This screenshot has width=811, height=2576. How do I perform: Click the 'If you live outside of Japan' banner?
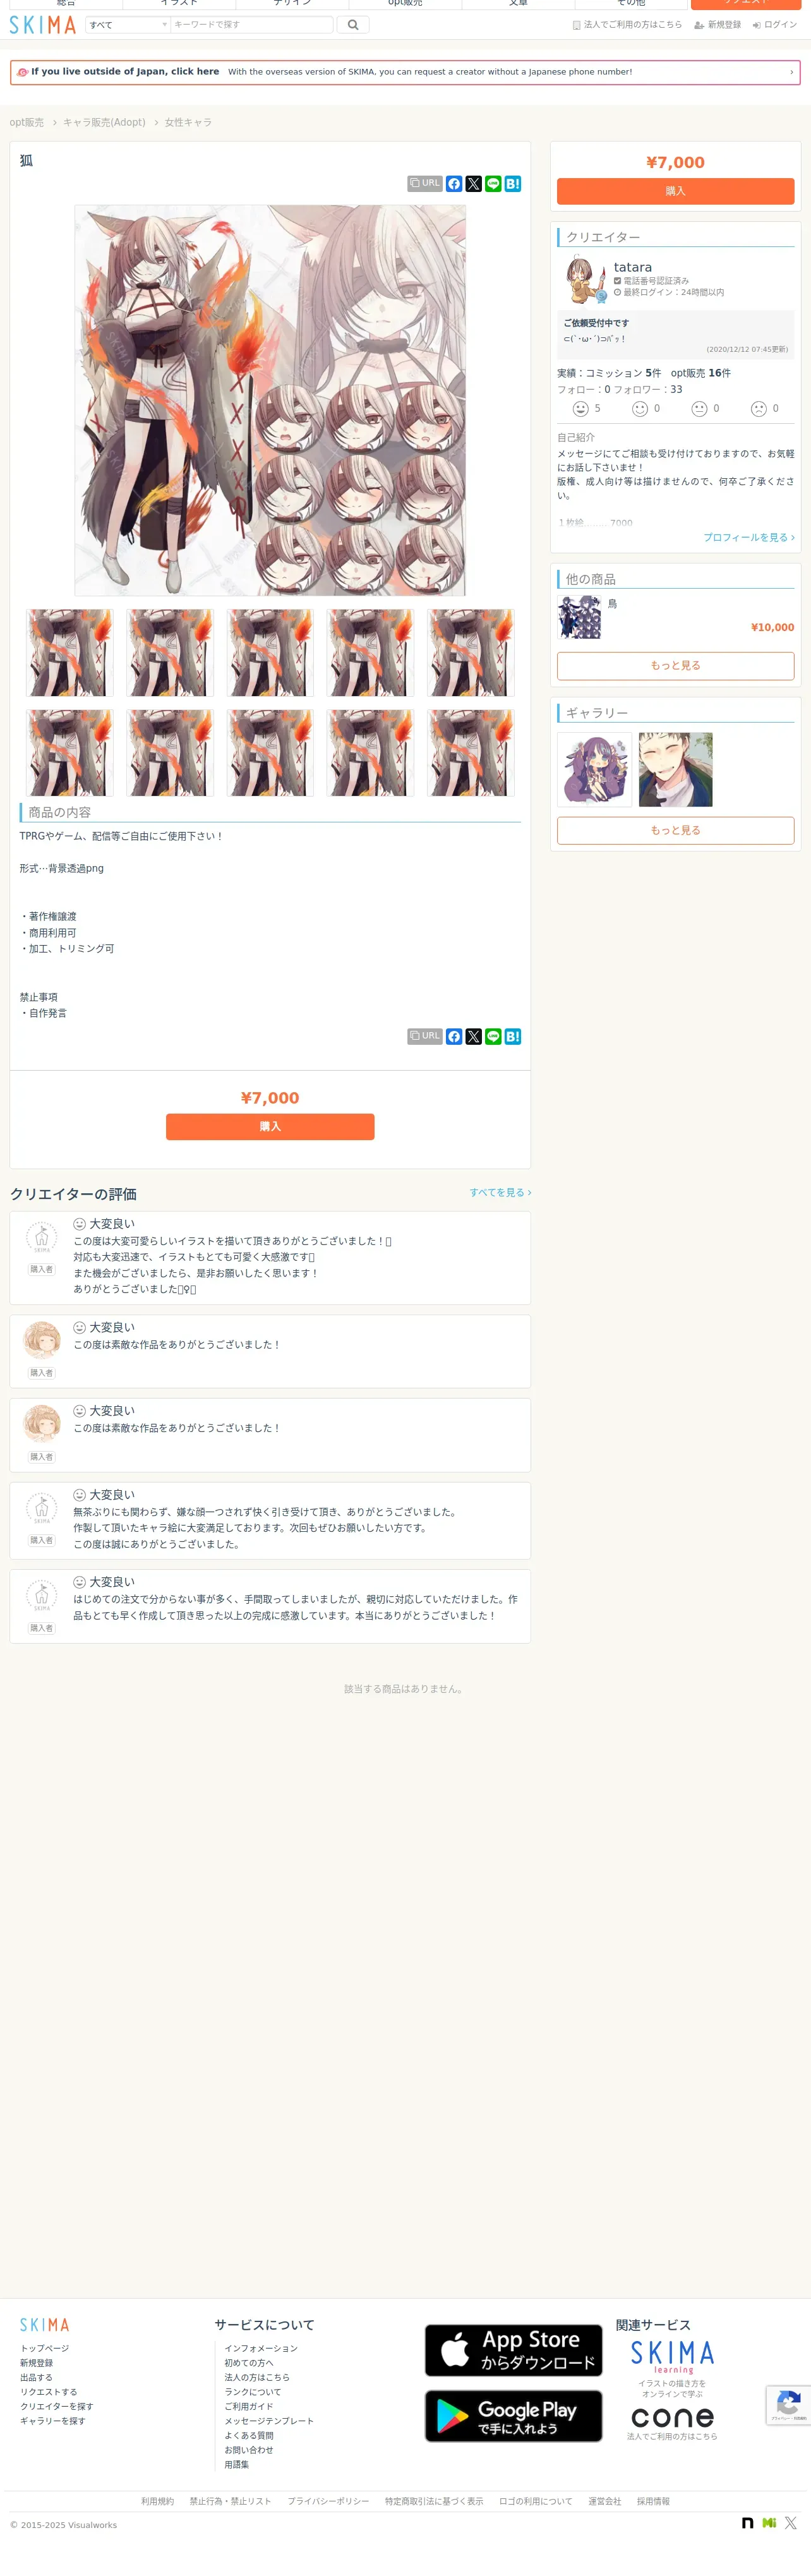[x=405, y=72]
